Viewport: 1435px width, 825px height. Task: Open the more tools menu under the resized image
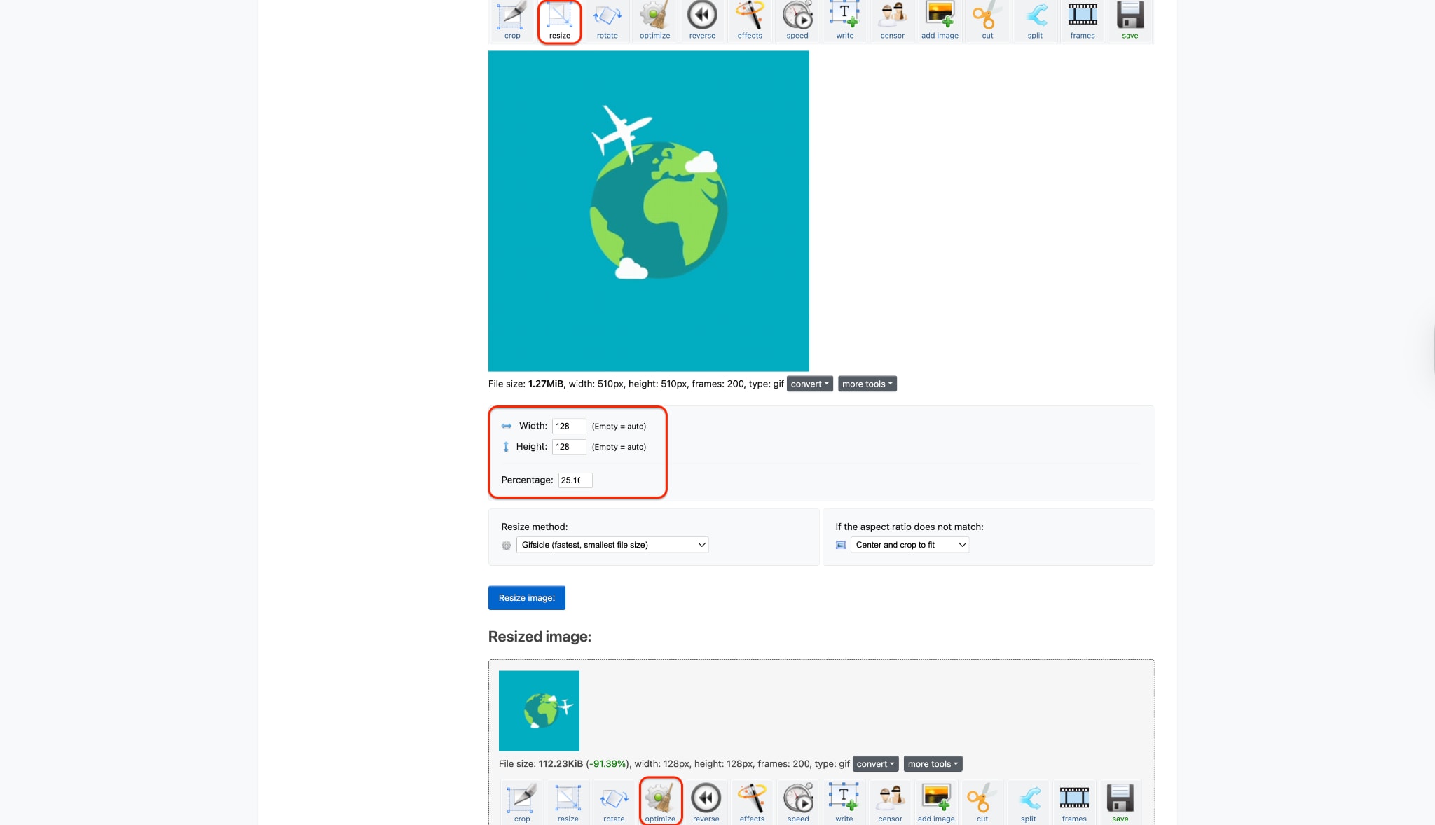pyautogui.click(x=933, y=764)
